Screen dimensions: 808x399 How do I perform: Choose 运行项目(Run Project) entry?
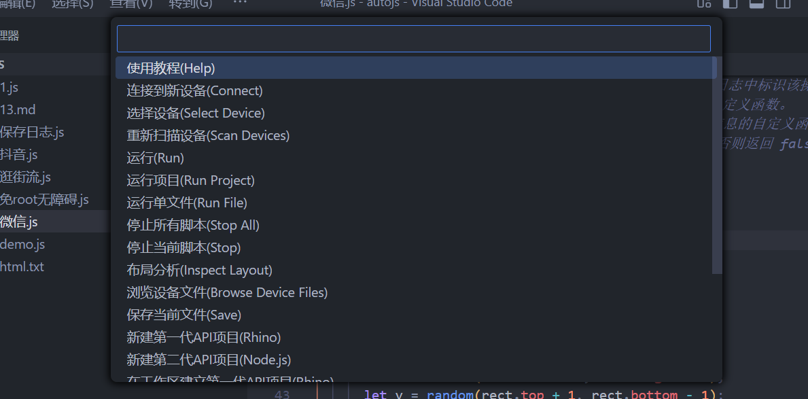416,180
